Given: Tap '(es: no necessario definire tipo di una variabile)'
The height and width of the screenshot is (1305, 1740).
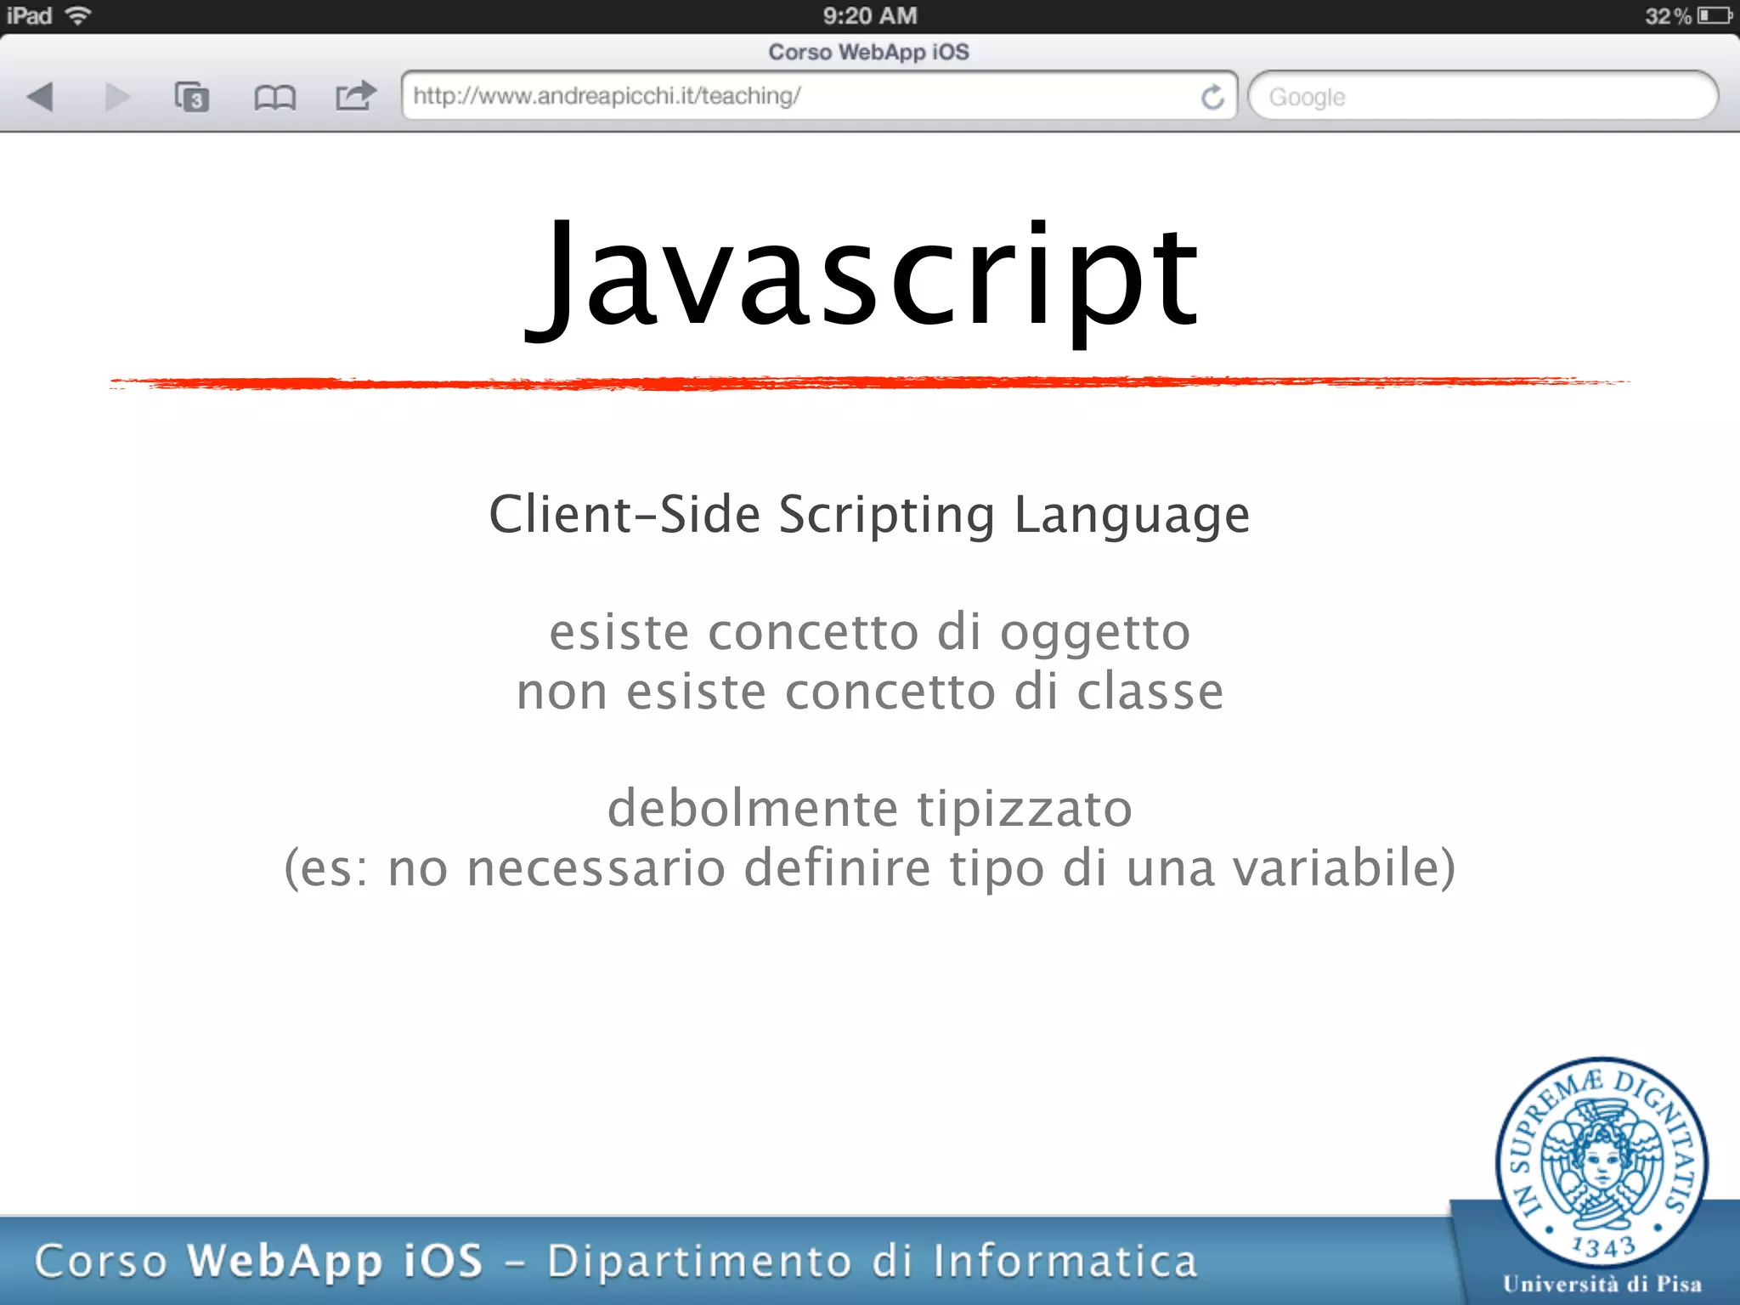Looking at the screenshot, I should pos(870,868).
